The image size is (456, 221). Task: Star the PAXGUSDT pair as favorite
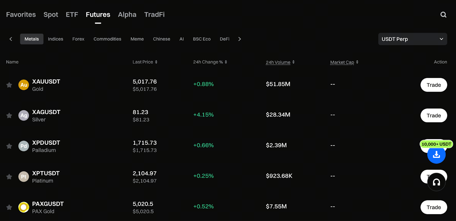point(9,207)
